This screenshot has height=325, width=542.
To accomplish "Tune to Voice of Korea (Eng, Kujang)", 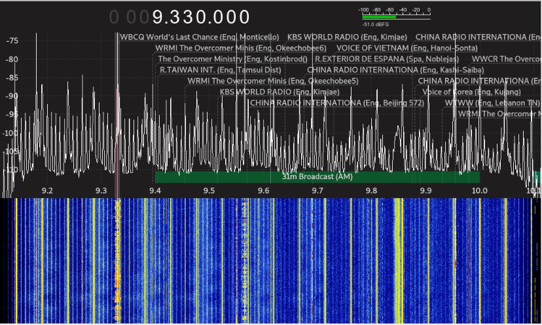I will click(471, 92).
